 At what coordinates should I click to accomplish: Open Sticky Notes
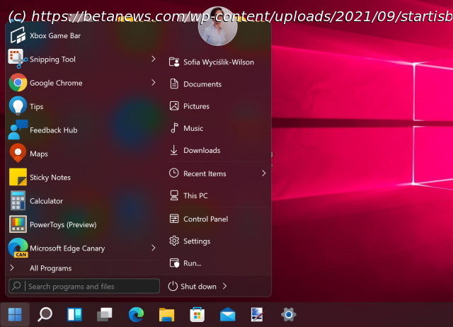tap(50, 178)
